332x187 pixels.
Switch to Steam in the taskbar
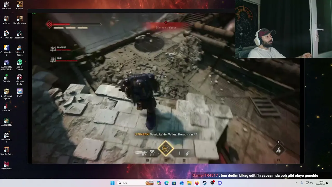[x=205, y=183]
